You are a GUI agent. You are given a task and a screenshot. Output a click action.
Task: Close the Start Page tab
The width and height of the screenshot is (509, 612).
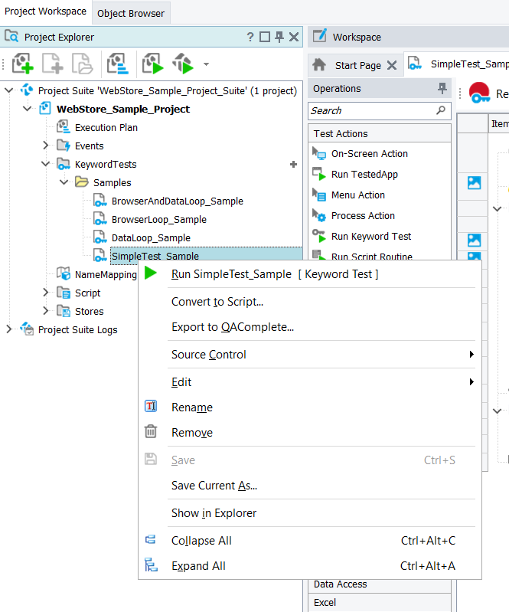[391, 65]
